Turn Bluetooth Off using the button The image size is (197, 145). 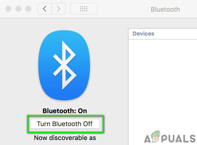coord(65,124)
